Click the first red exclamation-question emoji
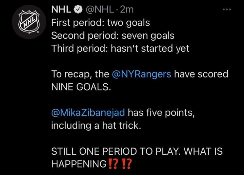The height and width of the screenshot is (175, 244). coord(113,164)
